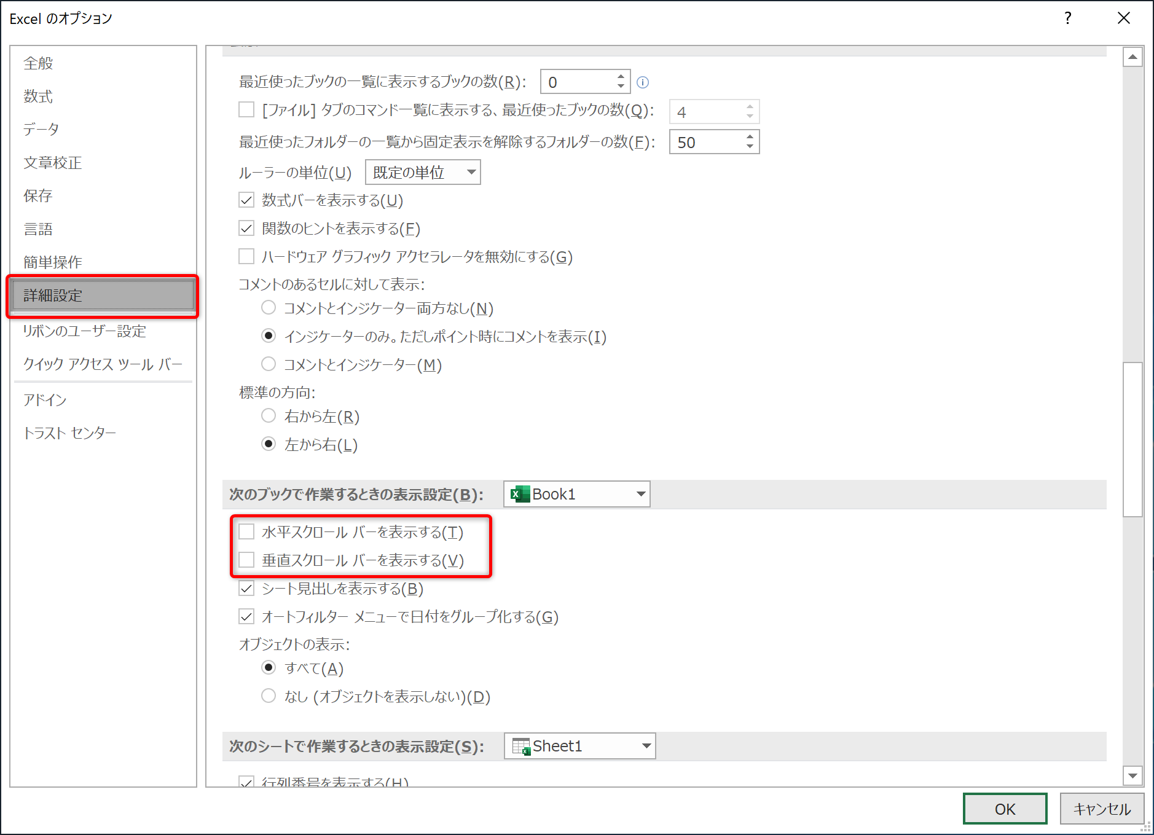Image resolution: width=1154 pixels, height=835 pixels.
Task: Open the Sheet1 worksheet dropdown
Action: pos(580,746)
